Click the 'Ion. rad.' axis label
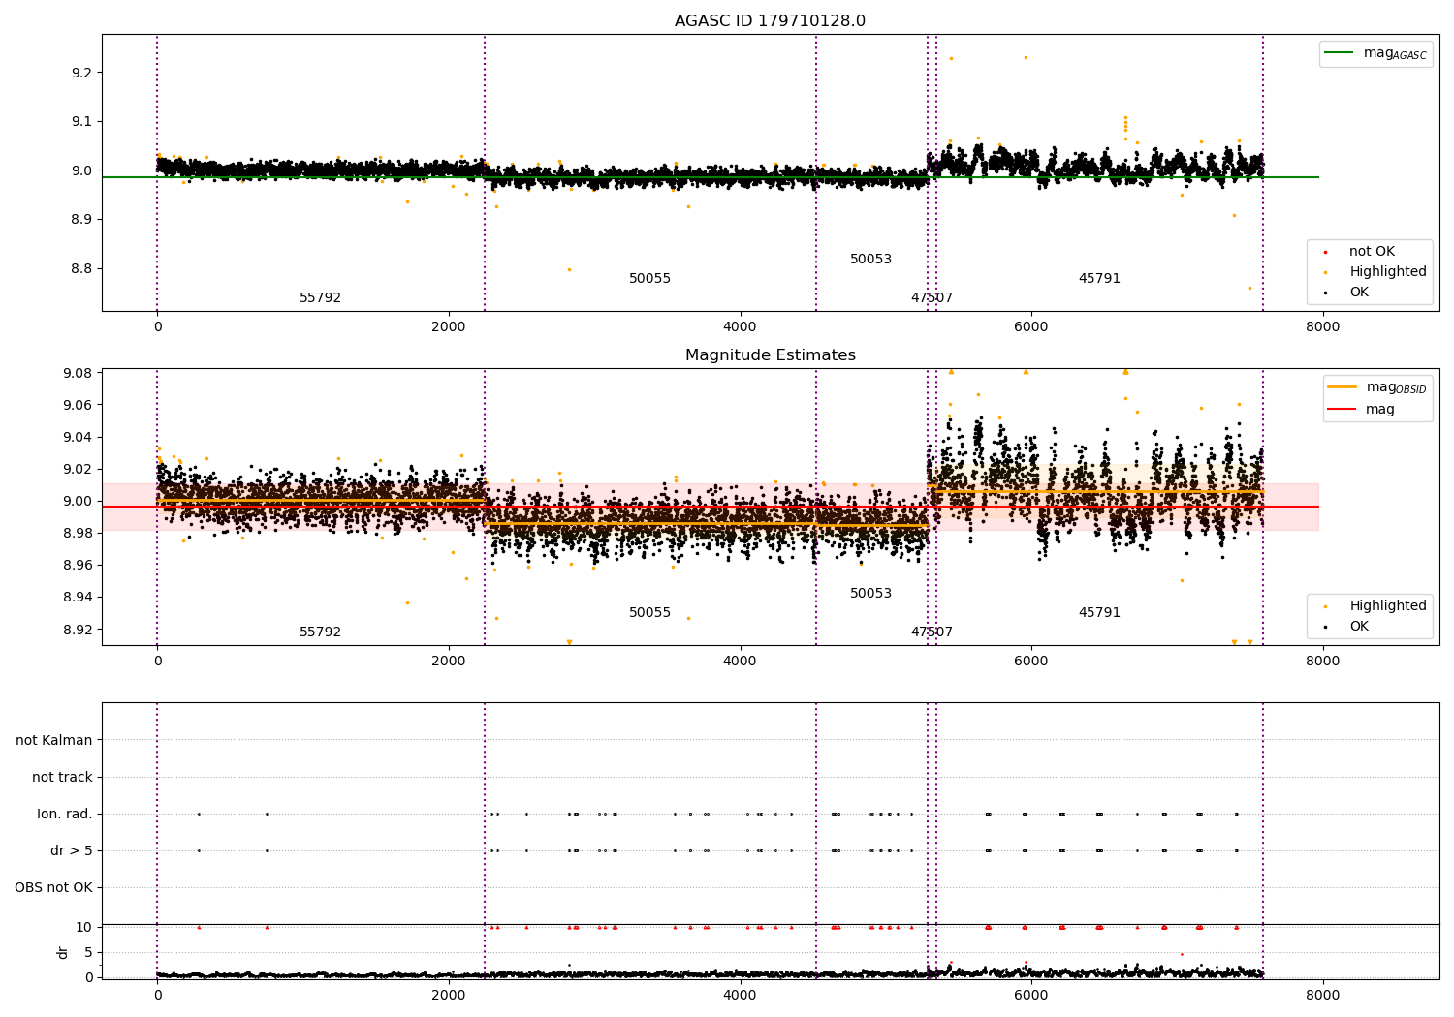 click(x=65, y=815)
